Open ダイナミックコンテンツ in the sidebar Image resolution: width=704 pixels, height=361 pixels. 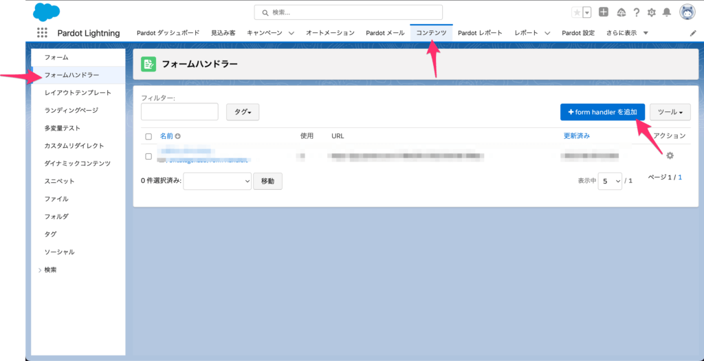click(78, 164)
